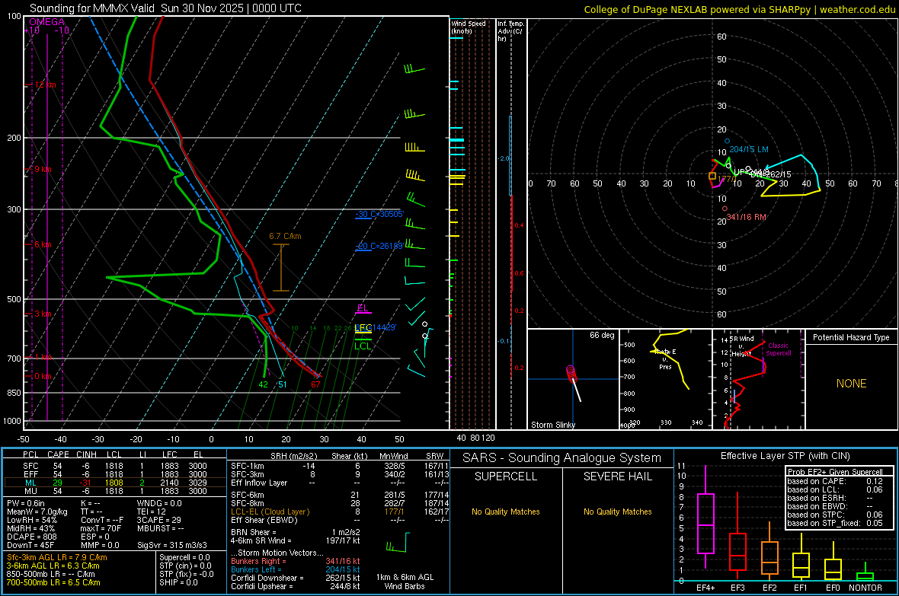
Task: Select the ML parcel row
Action: [x=115, y=483]
